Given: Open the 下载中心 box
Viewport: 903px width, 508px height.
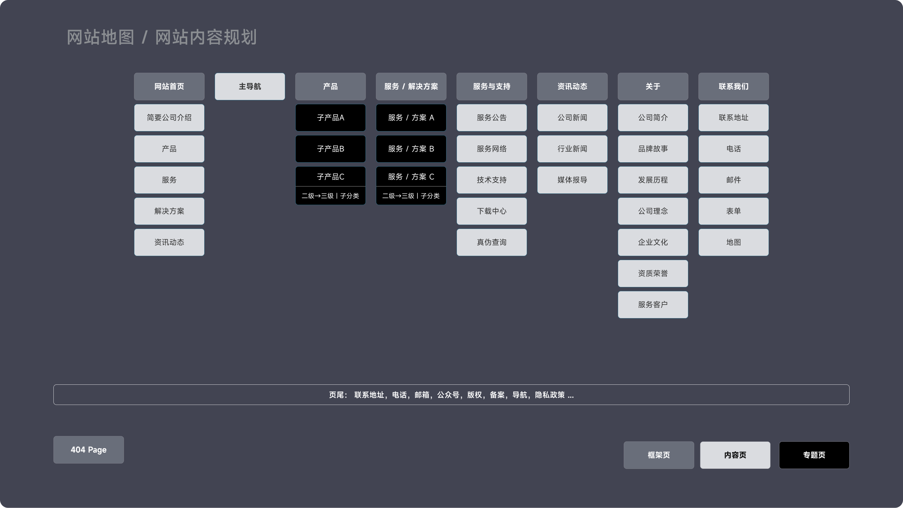Looking at the screenshot, I should pos(492,211).
